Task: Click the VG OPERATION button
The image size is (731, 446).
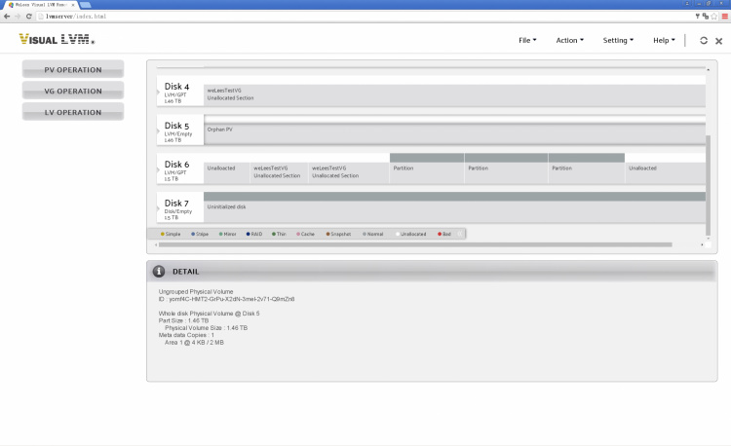Action: (x=73, y=92)
